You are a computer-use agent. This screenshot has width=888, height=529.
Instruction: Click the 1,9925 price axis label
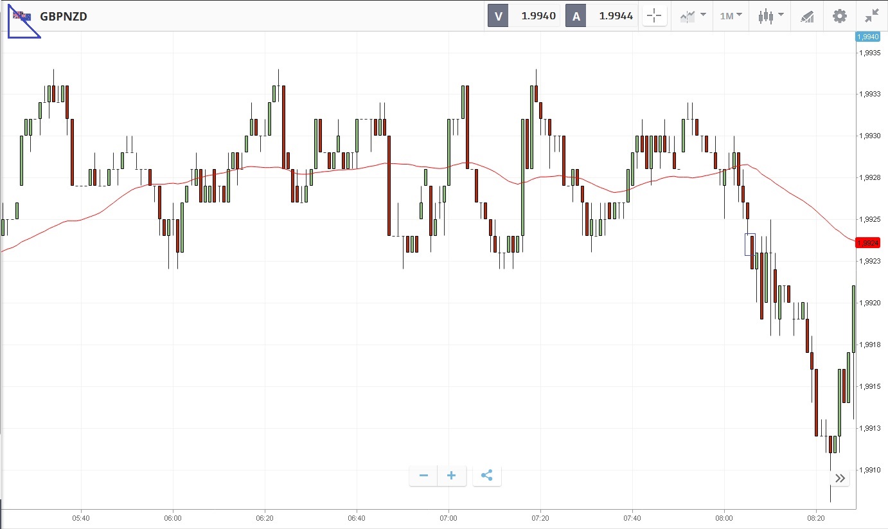[869, 220]
